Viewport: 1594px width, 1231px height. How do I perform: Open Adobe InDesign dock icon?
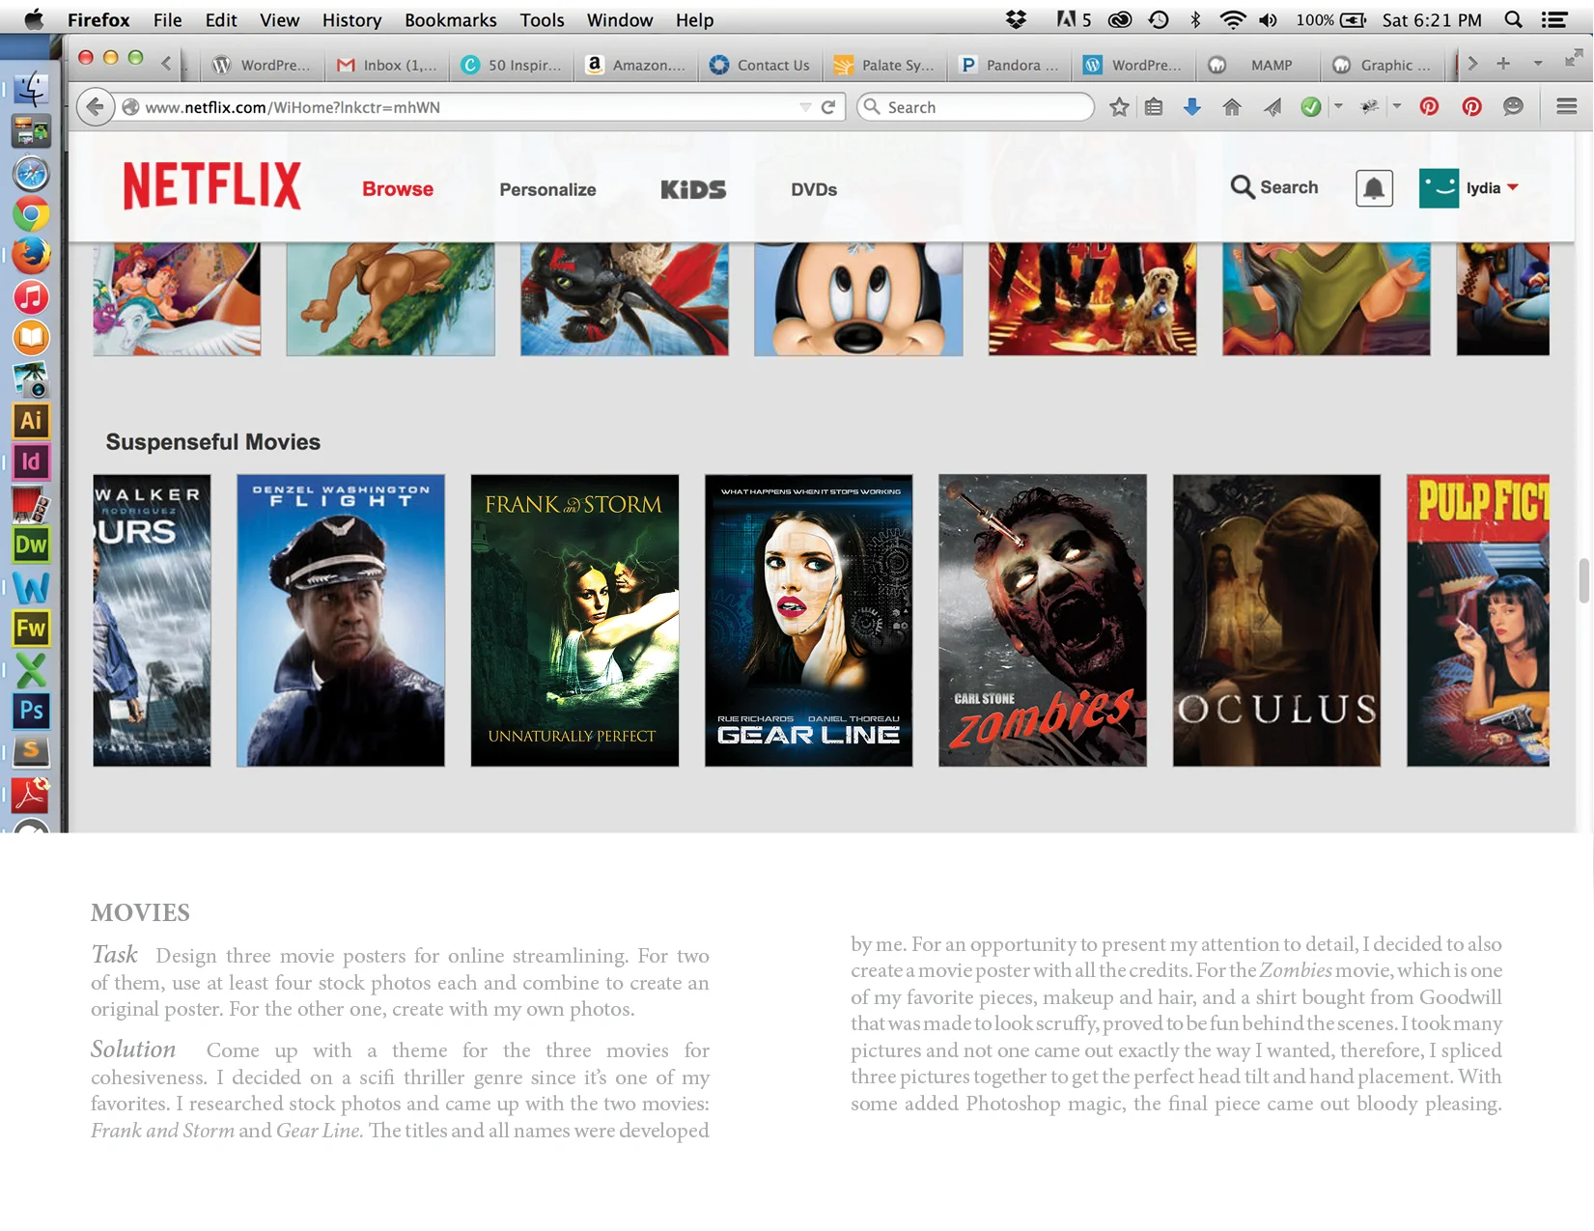coord(31,462)
